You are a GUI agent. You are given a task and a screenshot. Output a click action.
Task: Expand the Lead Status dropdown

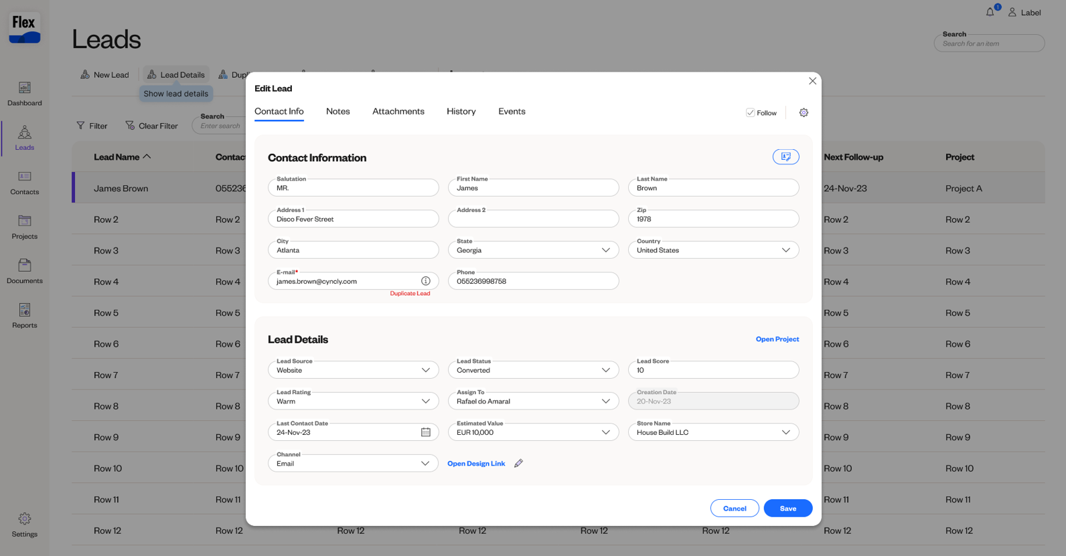[x=606, y=370]
